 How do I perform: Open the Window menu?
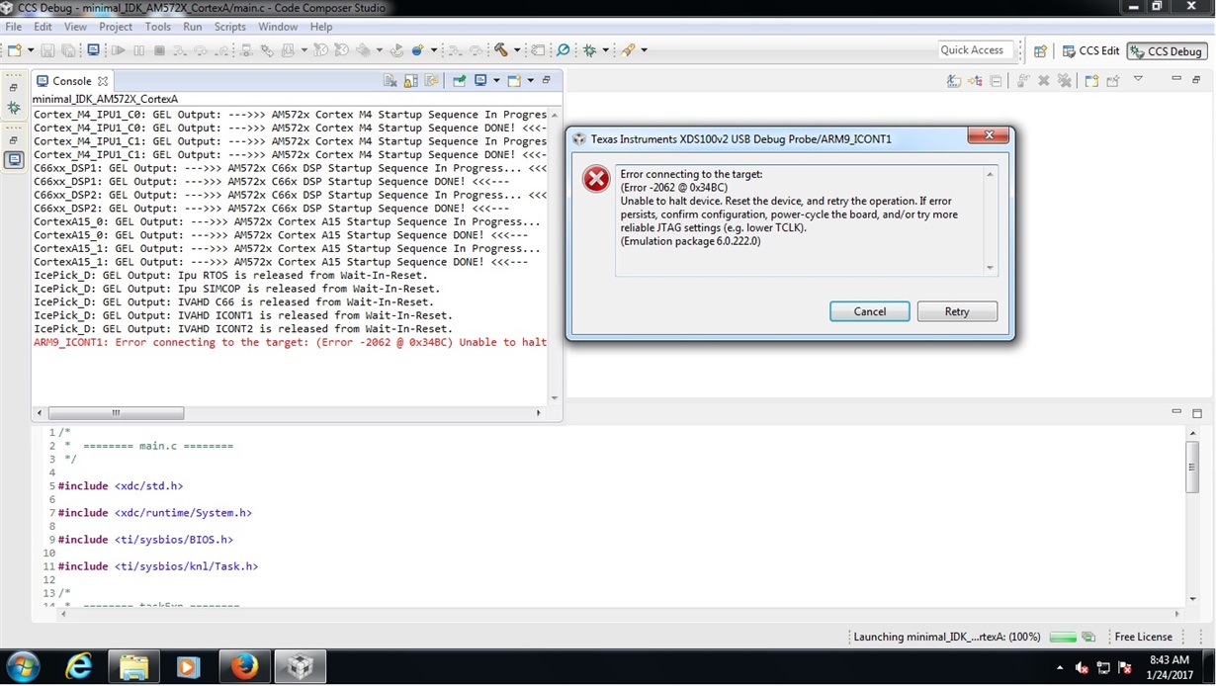coord(278,27)
